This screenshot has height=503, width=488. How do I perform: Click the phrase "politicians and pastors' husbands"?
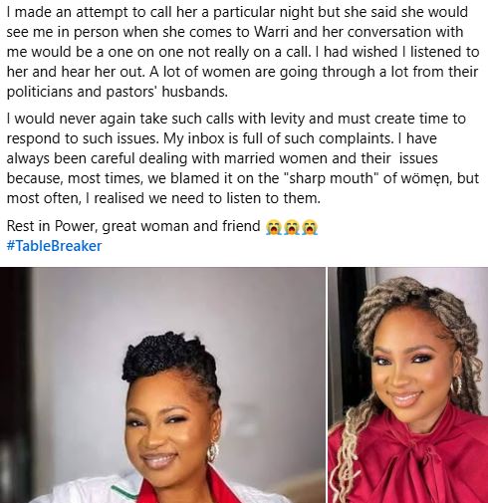[x=117, y=92]
